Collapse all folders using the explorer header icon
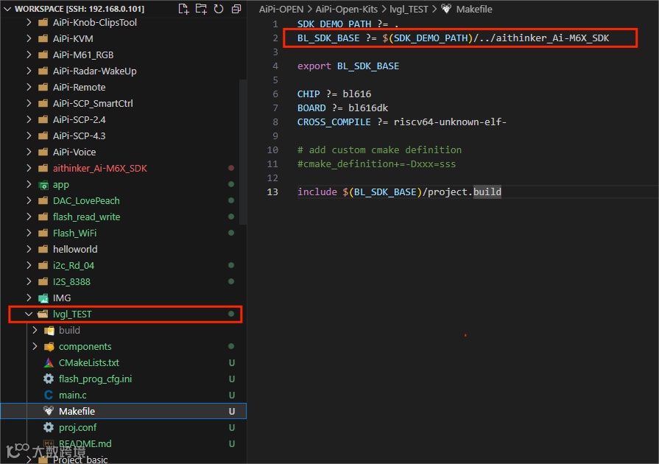 pos(236,9)
